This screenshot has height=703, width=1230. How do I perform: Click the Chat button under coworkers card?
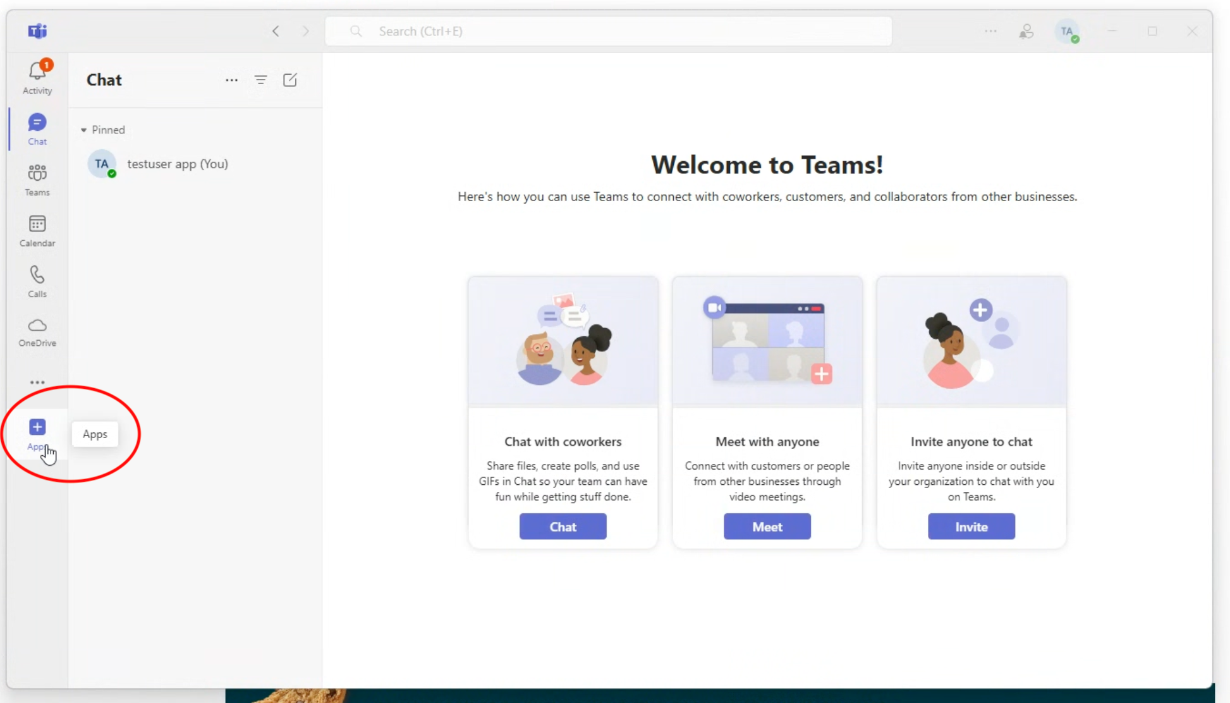tap(563, 527)
